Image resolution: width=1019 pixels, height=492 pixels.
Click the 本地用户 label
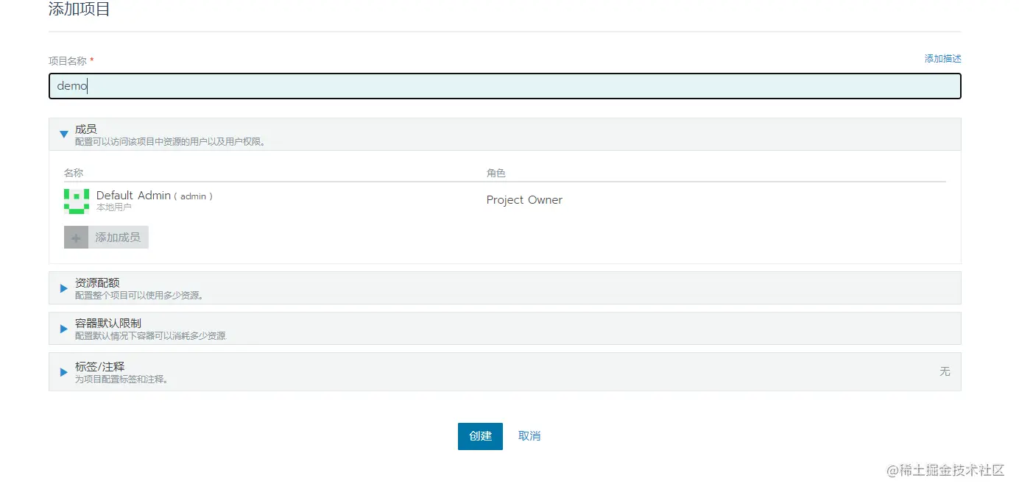(114, 207)
